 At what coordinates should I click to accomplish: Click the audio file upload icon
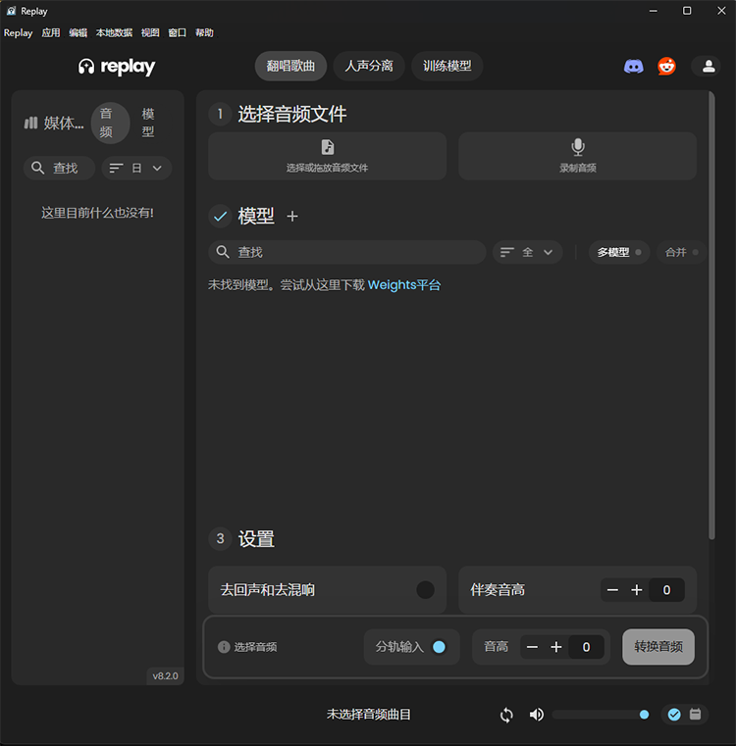click(328, 147)
